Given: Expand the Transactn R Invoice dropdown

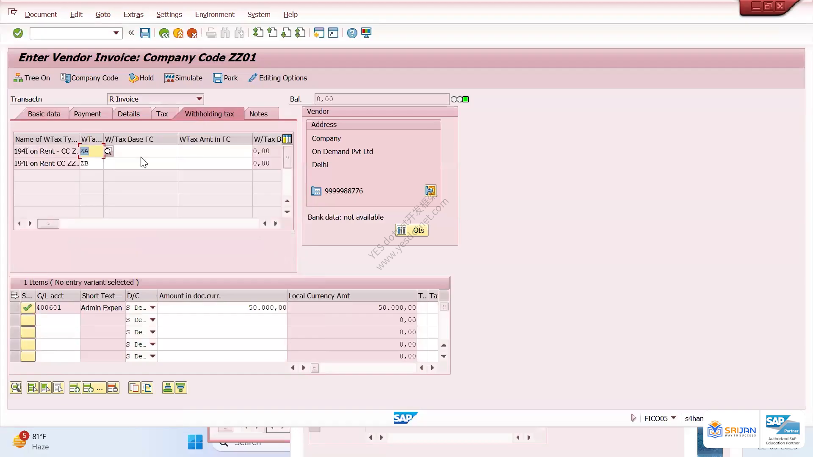Looking at the screenshot, I should click(199, 99).
